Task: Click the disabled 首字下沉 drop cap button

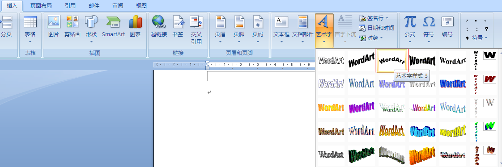Action: pos(345,29)
